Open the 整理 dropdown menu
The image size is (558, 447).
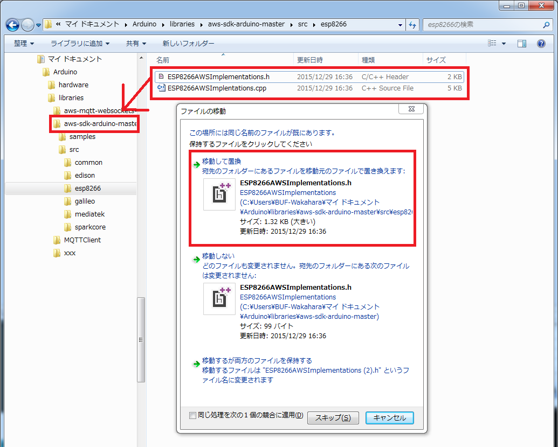click(x=24, y=44)
